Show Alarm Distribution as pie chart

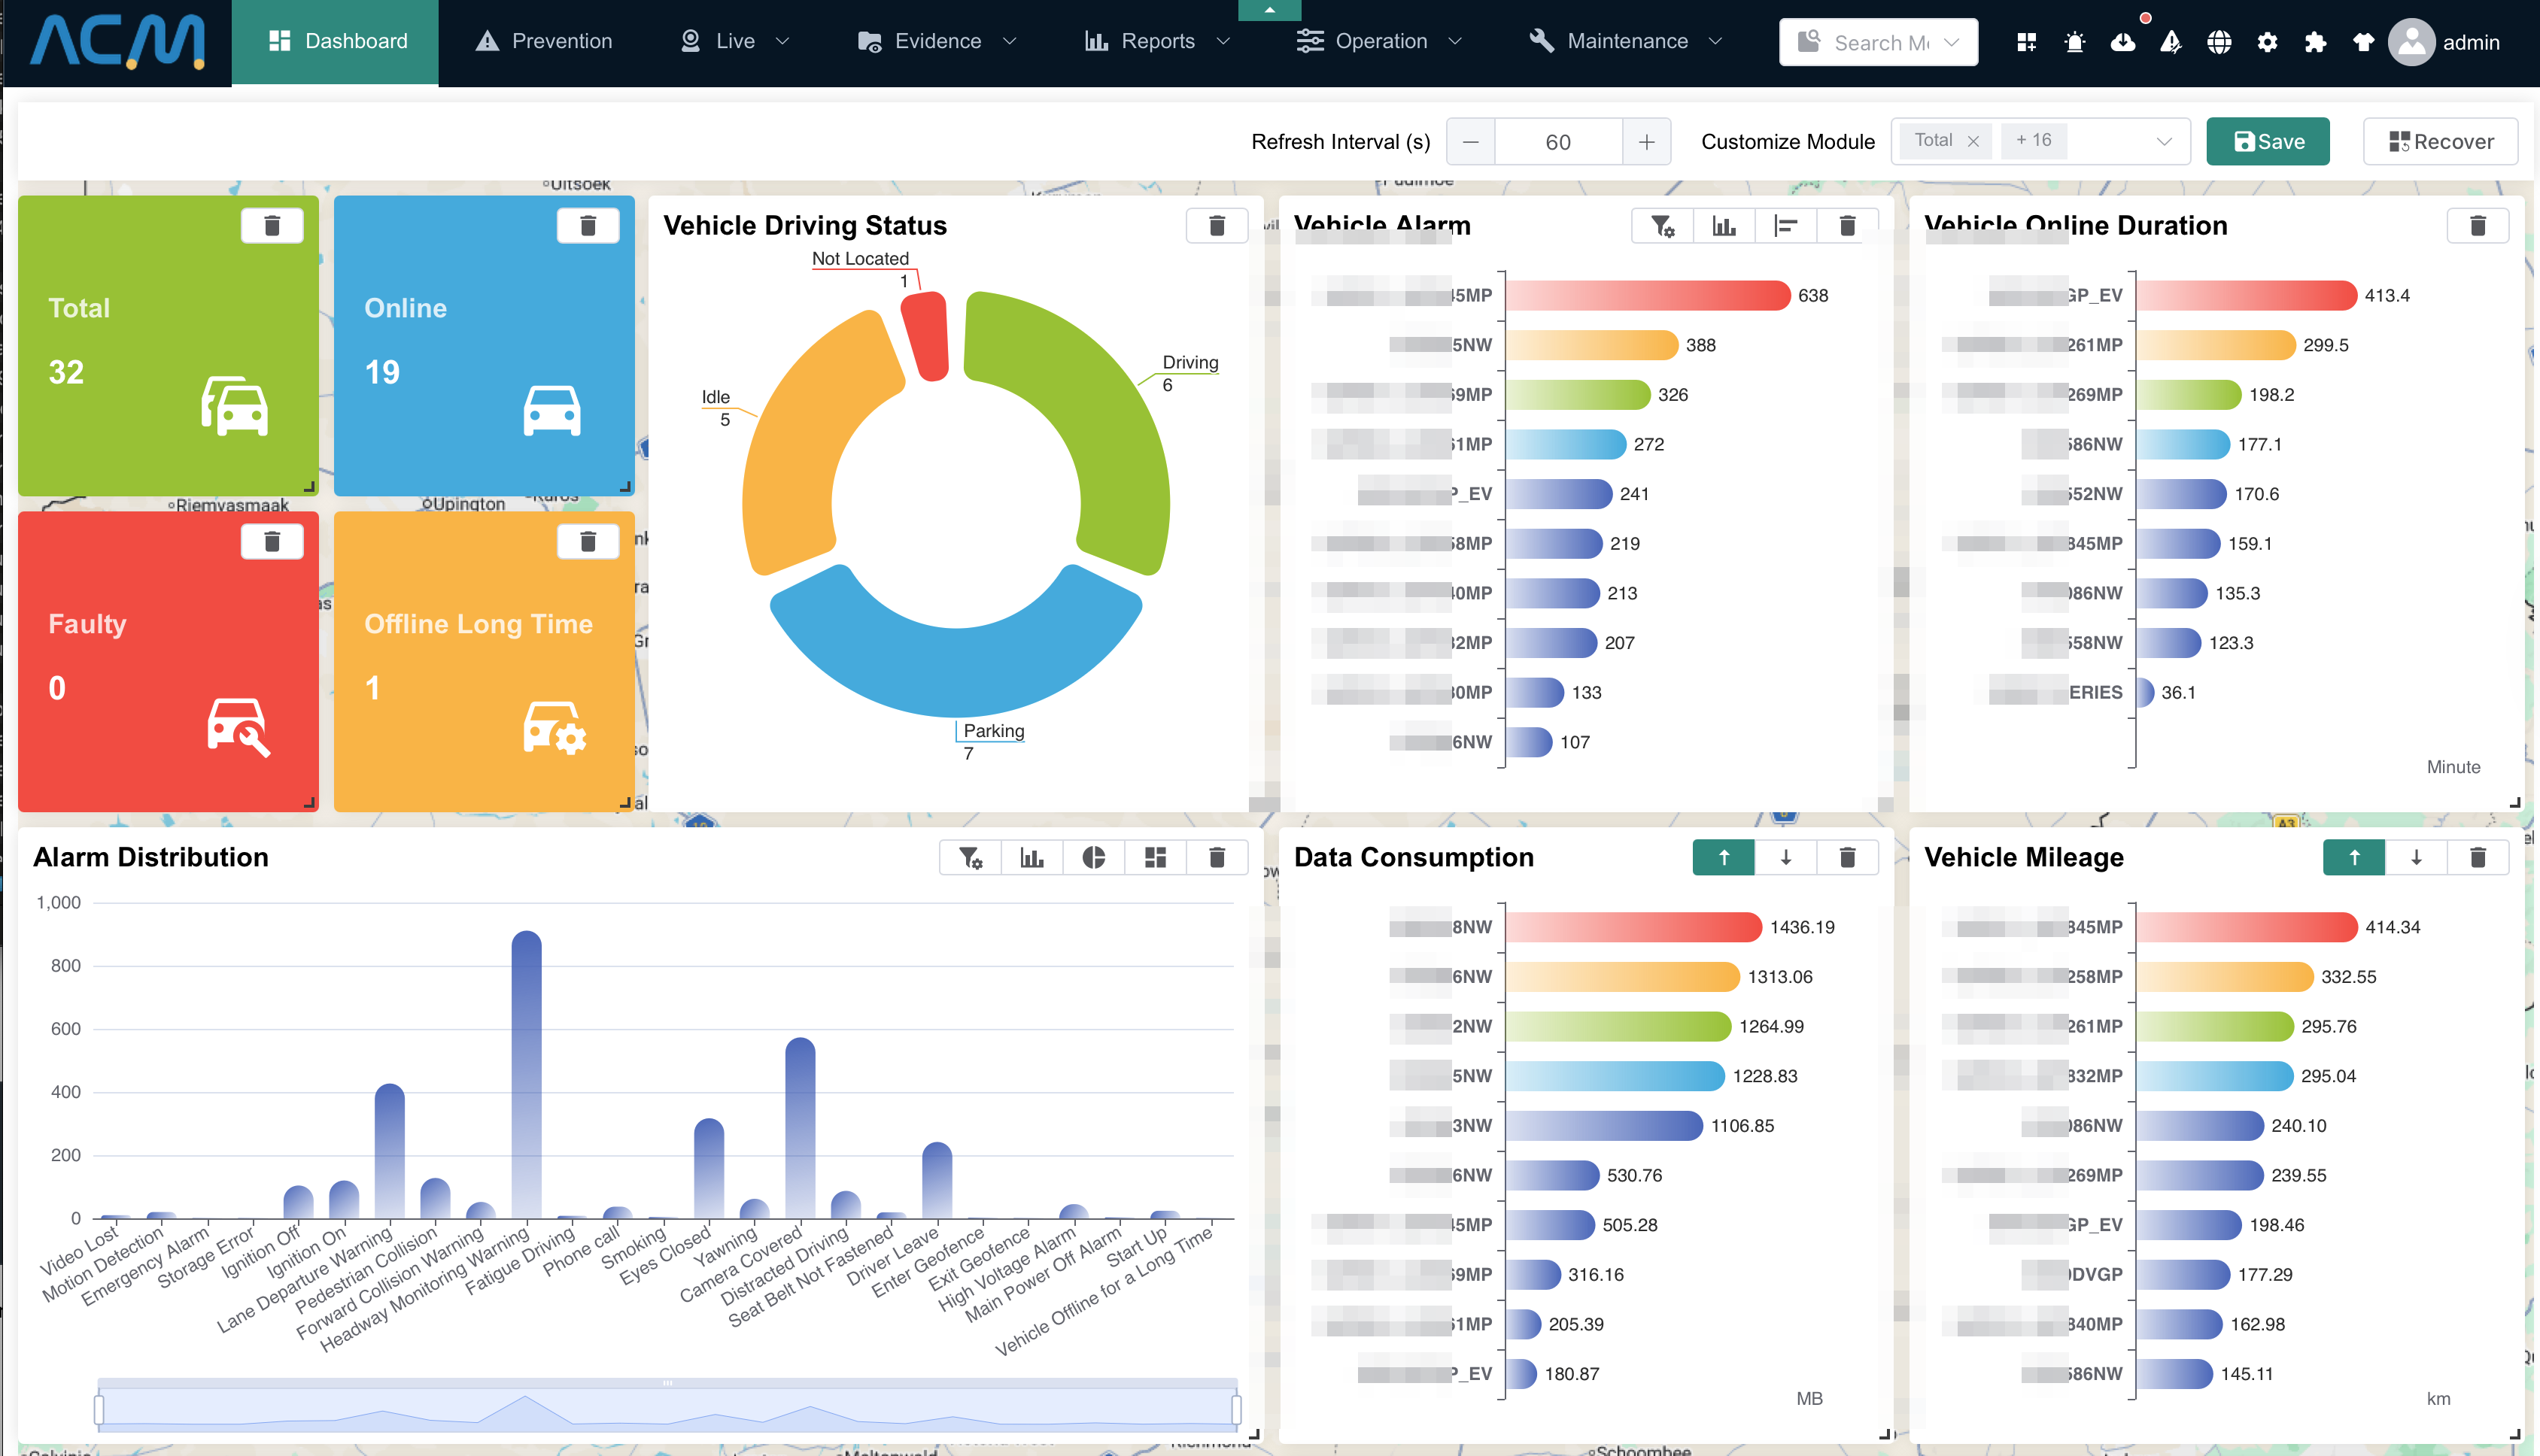(x=1093, y=857)
